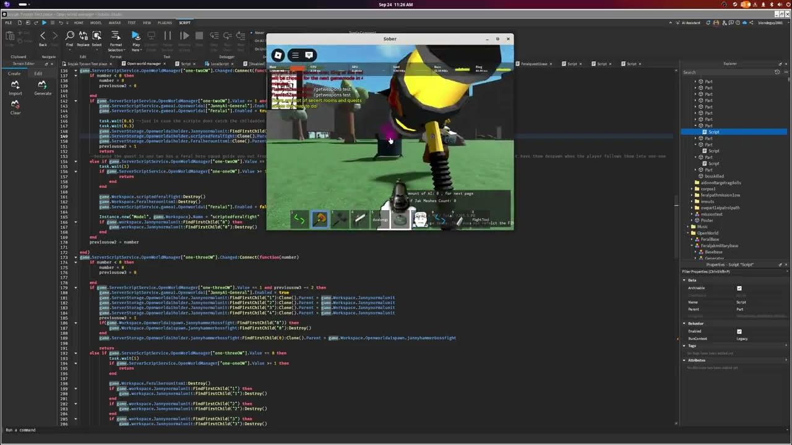The height and width of the screenshot is (445, 792).
Task: Close the Properties panel
Action: [x=786, y=265]
